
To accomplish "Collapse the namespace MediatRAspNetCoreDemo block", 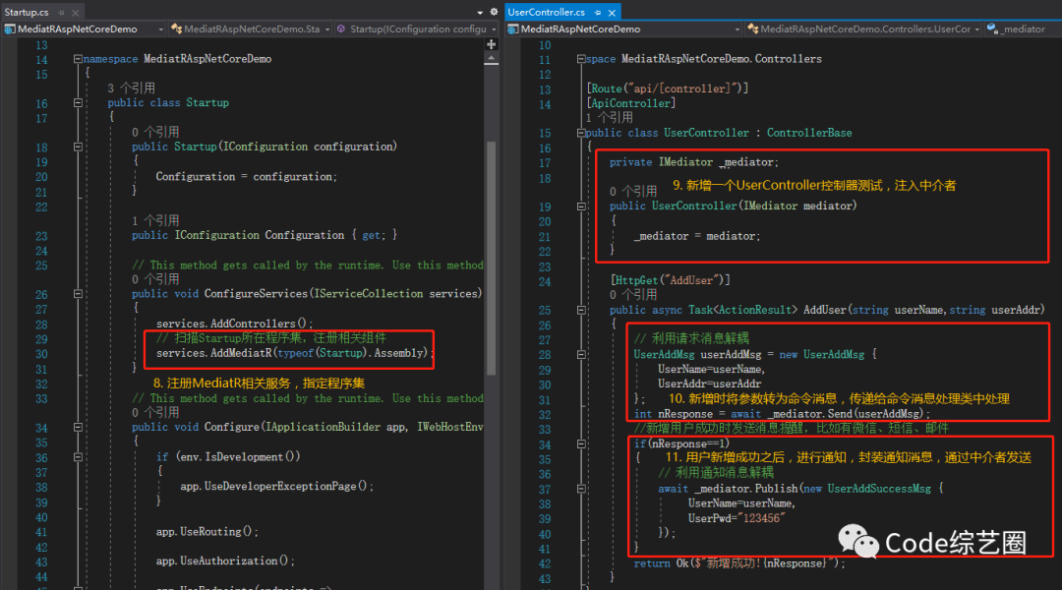I will 78,59.
